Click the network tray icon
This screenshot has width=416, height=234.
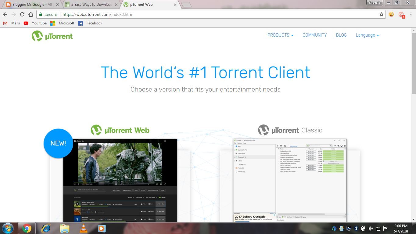[x=378, y=228]
